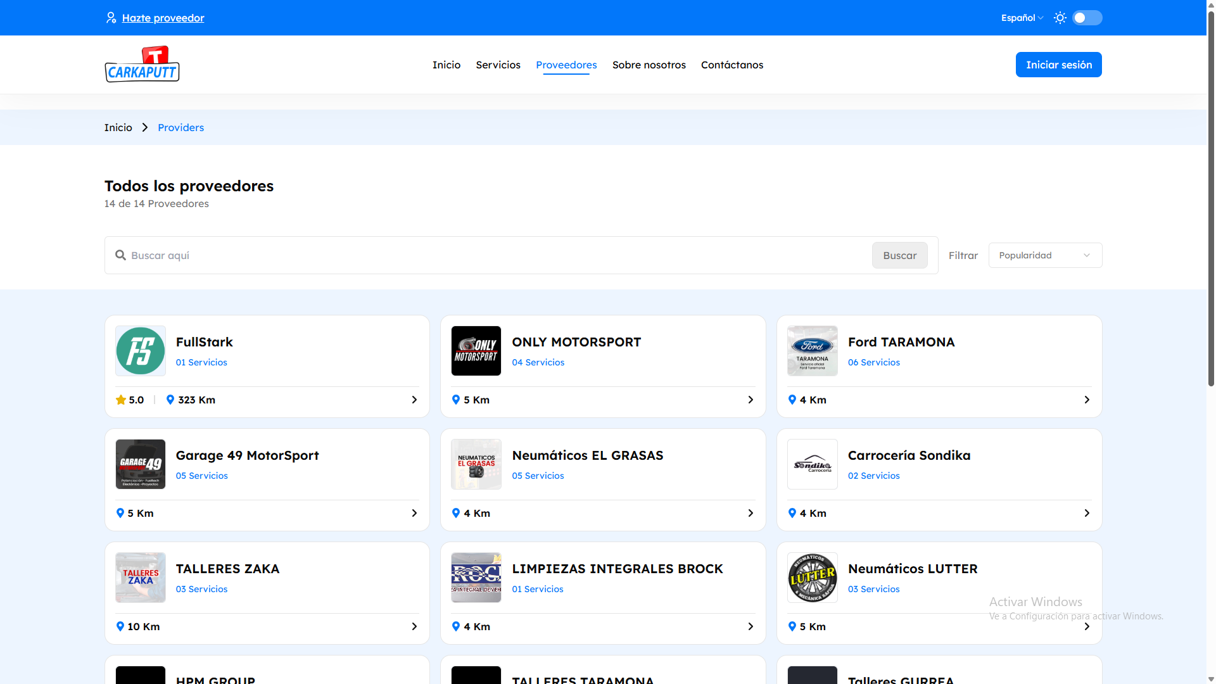
Task: Click the sun theme icon
Action: [1060, 18]
